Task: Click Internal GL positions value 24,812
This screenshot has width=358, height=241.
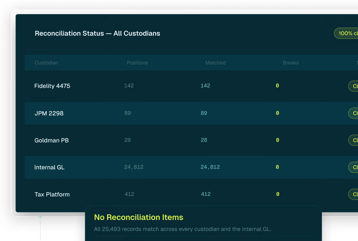Action: pos(134,167)
